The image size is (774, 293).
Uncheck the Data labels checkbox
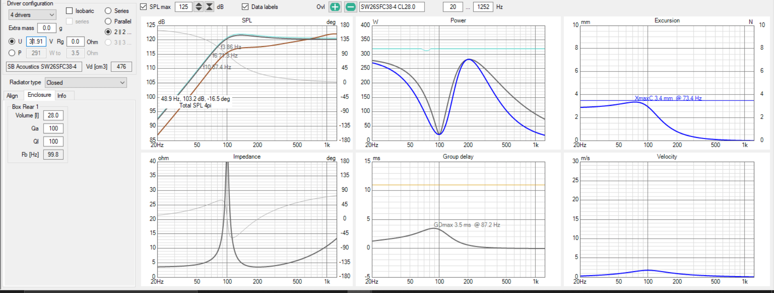245,7
